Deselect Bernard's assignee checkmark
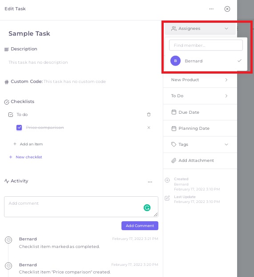 click(x=239, y=61)
